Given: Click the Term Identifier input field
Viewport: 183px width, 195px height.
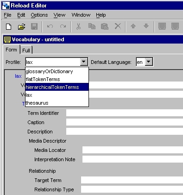Looking at the screenshot, I should pos(125,113).
